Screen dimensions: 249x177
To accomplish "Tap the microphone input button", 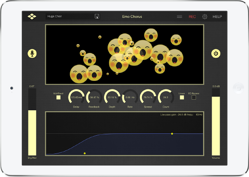I will (32, 53).
